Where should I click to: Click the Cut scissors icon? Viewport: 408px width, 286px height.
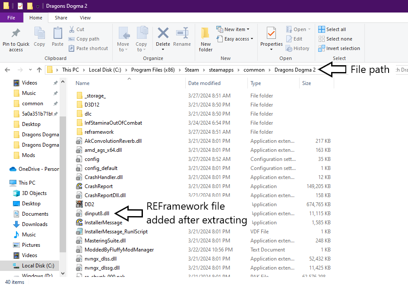click(x=72, y=29)
